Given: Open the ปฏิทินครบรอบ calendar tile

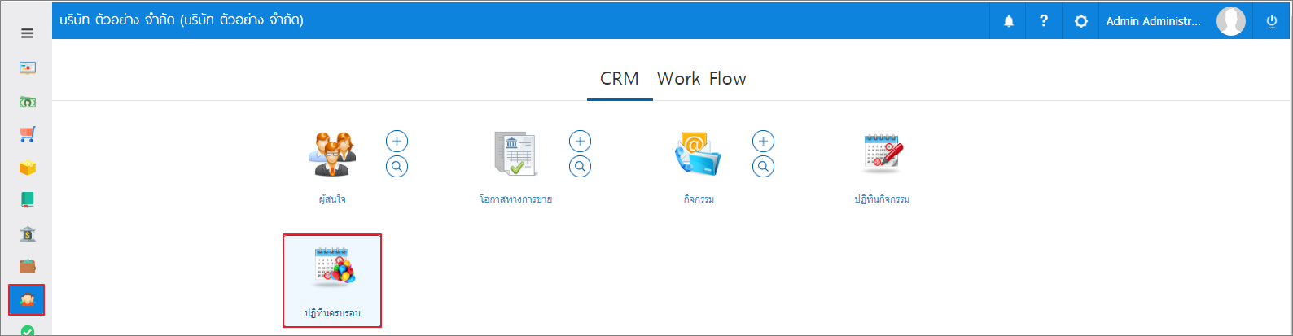Looking at the screenshot, I should (332, 281).
